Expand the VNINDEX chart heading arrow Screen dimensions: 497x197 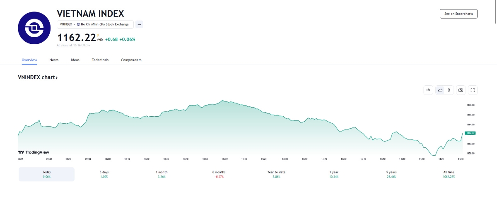tap(38, 77)
